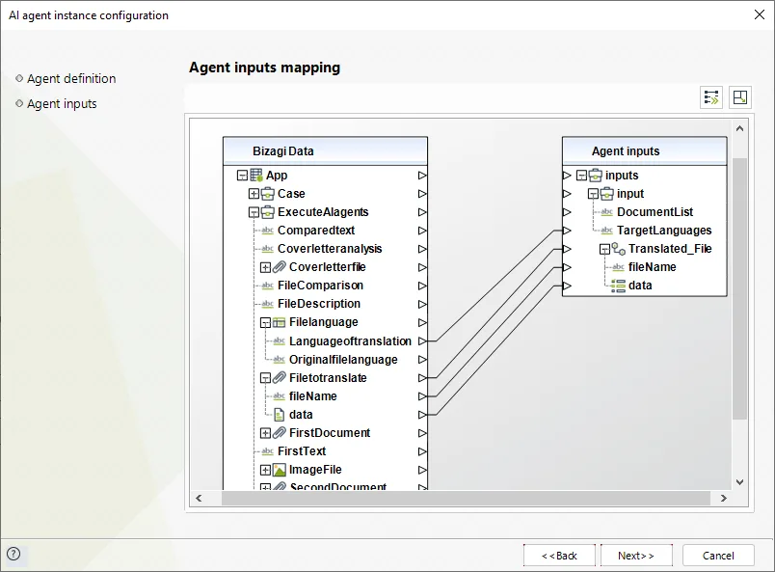The image size is (775, 572).
Task: Collapse the 'input' node in Agent inputs
Action: tap(593, 194)
